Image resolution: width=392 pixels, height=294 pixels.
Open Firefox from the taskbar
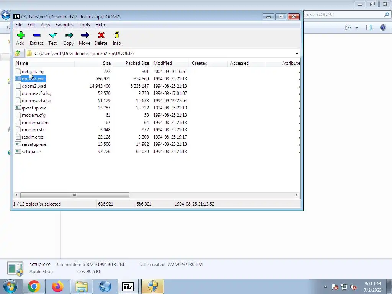(58, 286)
